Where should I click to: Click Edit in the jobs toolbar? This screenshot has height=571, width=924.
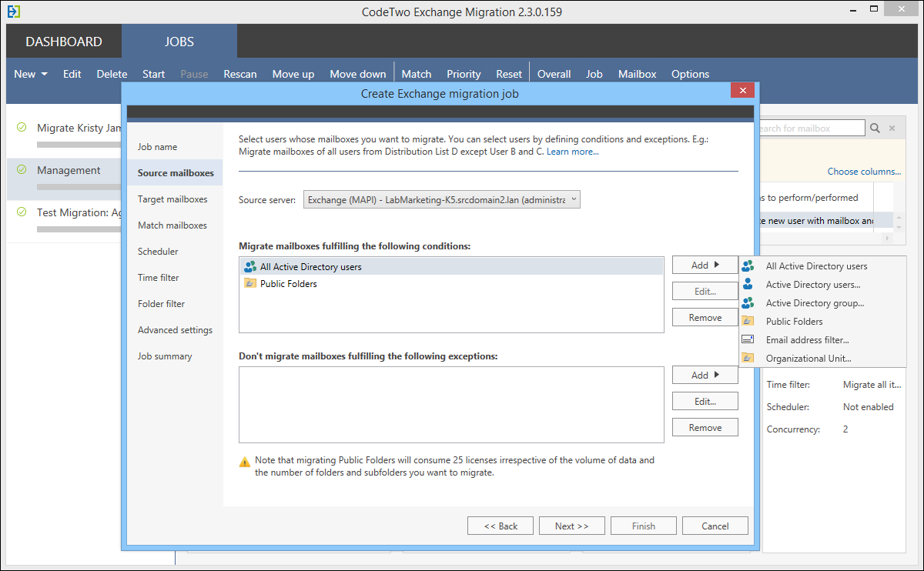72,74
